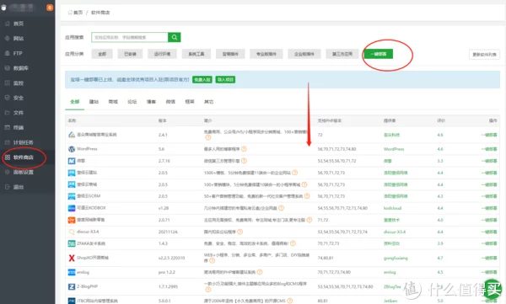This screenshot has width=506, height=304.
Task: Click the help icon in ZFAKA description
Action: (293, 243)
